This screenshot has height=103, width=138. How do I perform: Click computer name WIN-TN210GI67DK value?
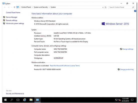(x=60, y=49)
